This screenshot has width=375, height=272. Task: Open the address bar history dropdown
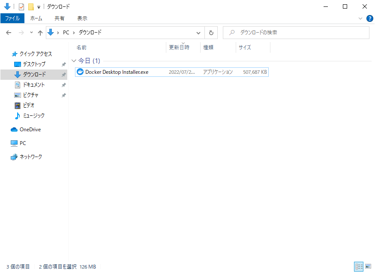point(198,33)
